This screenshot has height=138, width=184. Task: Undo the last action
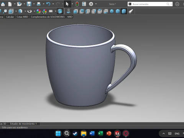coord(48,4)
